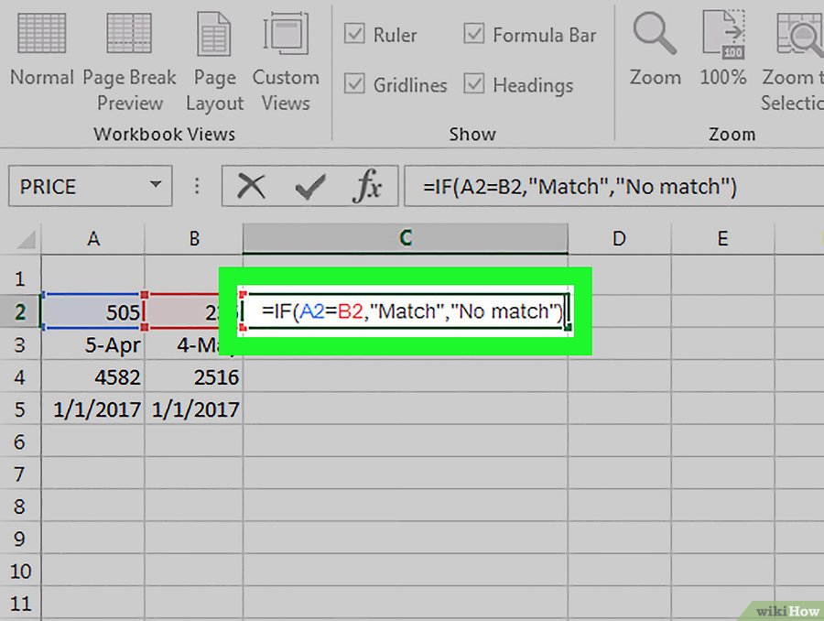Click Zoom to Selection icon
Screen dimensions: 824x621
(x=795, y=53)
